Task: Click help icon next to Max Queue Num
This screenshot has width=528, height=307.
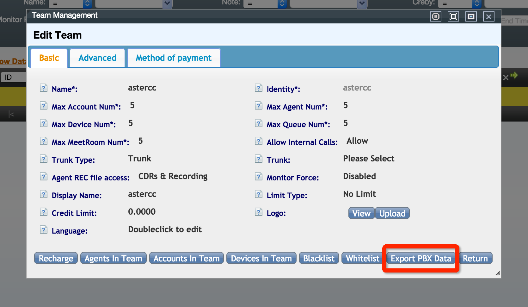Action: coord(259,123)
